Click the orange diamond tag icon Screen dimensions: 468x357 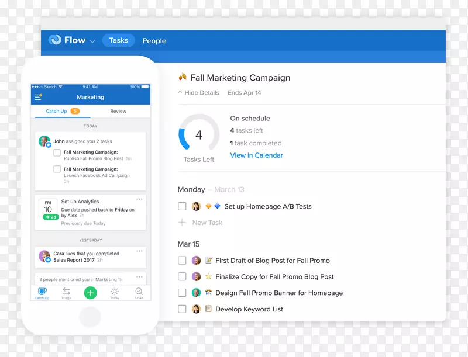[x=208, y=206]
